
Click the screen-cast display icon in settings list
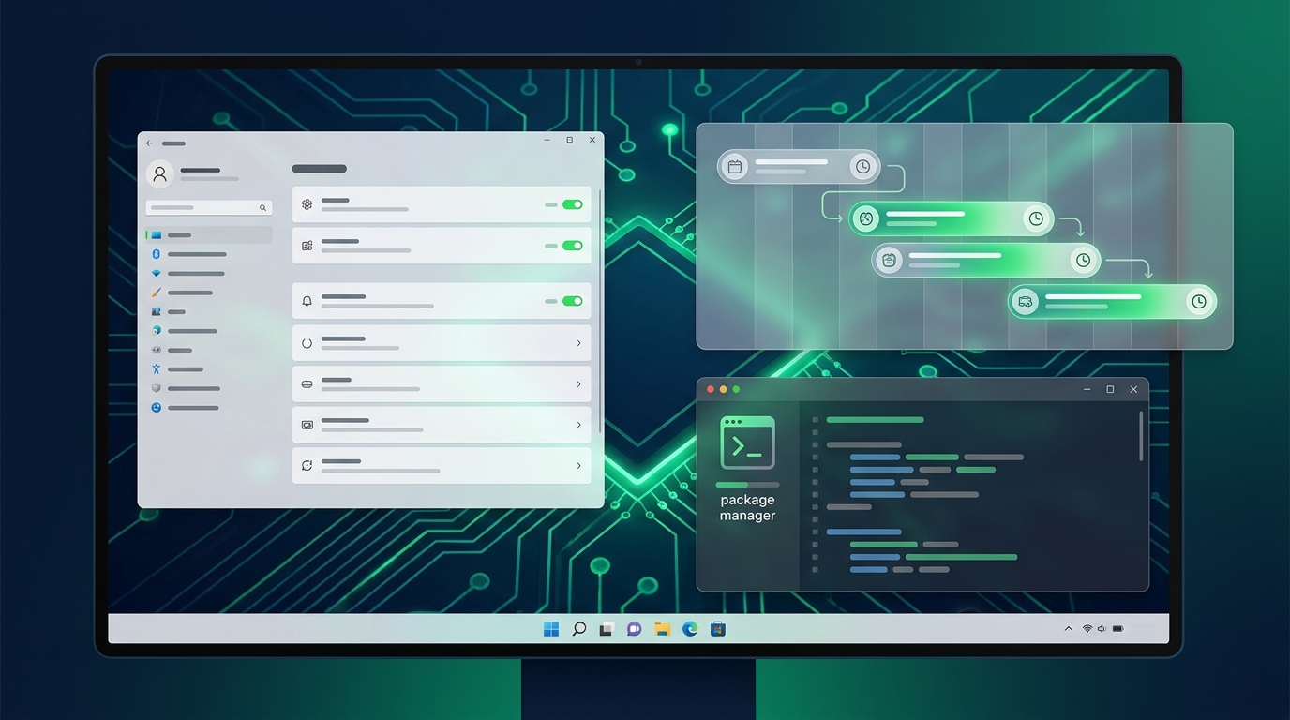point(307,425)
